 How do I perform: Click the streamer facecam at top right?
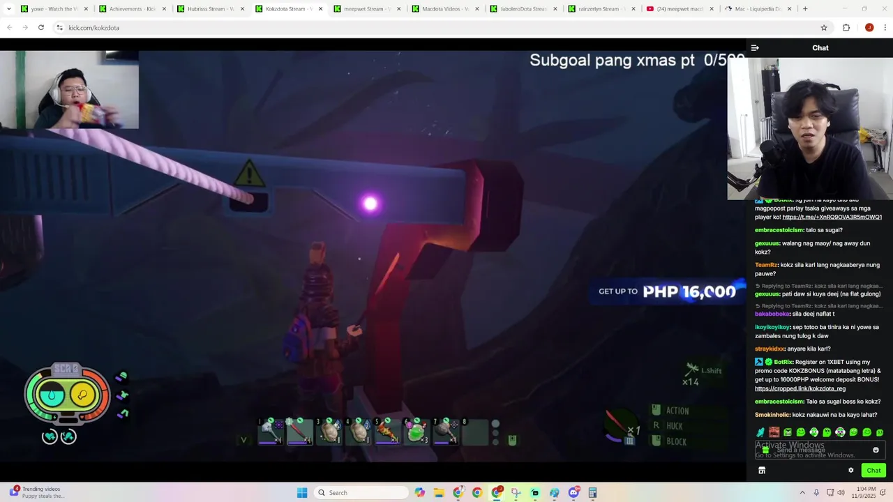coord(810,128)
